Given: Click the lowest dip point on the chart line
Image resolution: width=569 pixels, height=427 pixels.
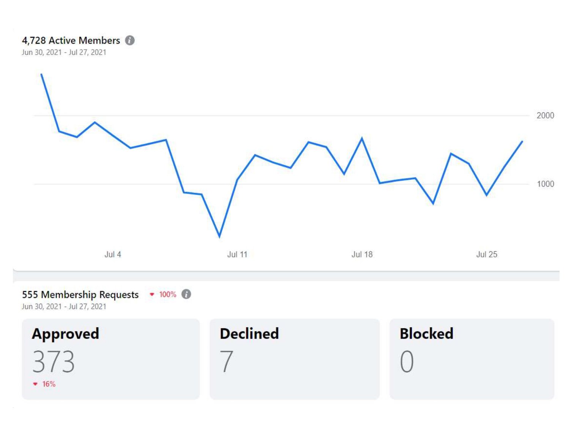Looking at the screenshot, I should (220, 236).
